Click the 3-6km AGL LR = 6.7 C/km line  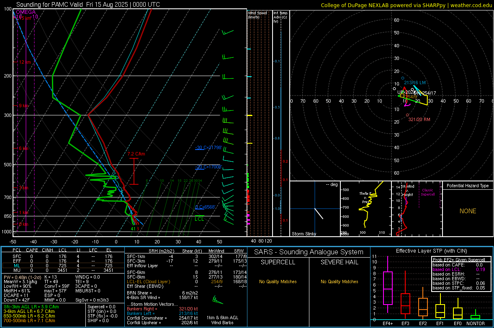(29, 311)
